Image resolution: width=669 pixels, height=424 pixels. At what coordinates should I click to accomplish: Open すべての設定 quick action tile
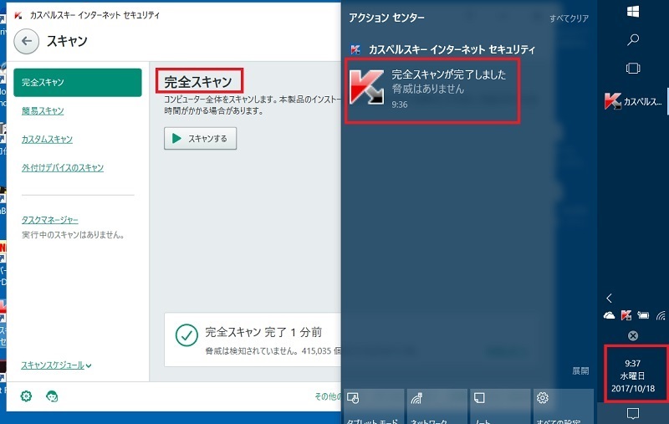[x=563, y=406]
